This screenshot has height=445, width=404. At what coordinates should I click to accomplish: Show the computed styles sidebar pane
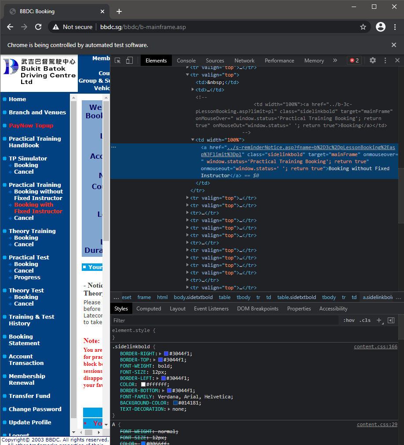click(x=391, y=320)
